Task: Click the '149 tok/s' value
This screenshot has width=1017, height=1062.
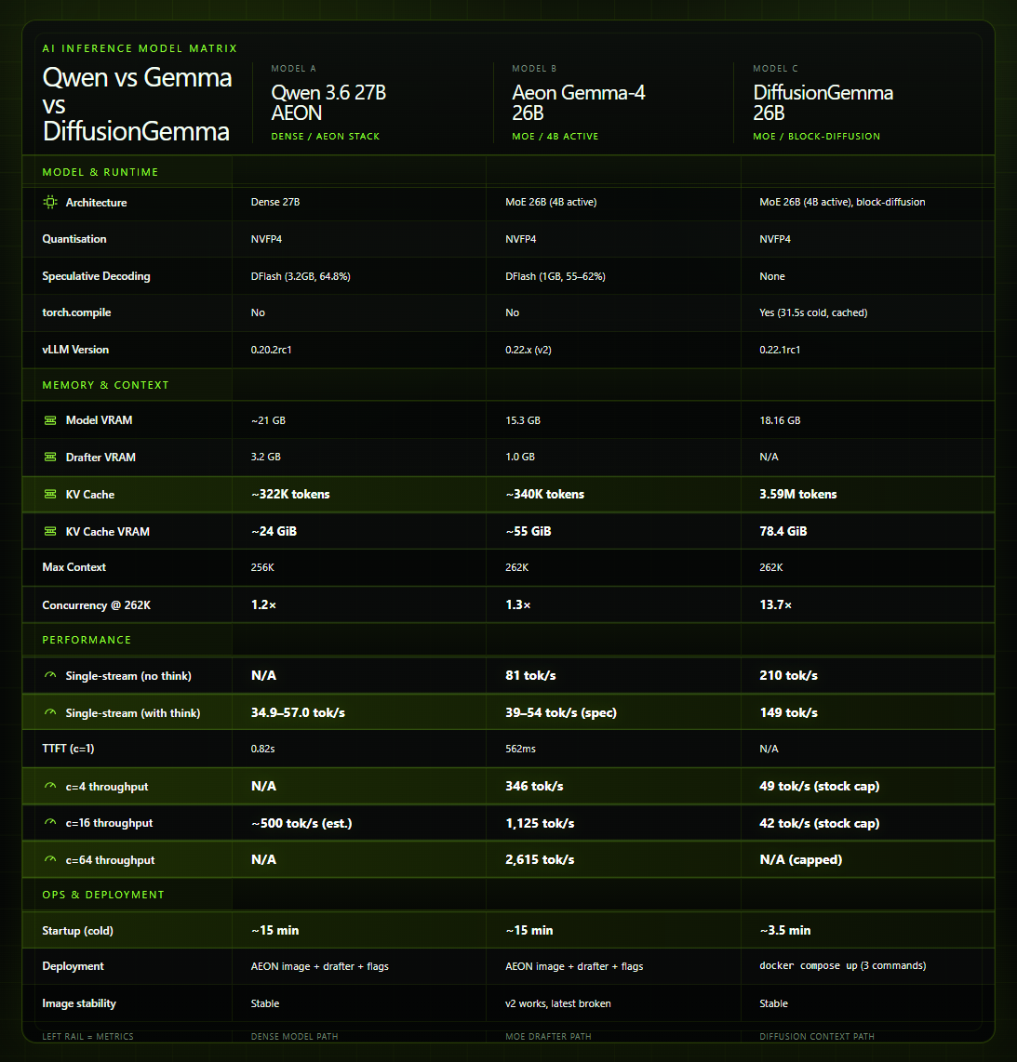Action: pyautogui.click(x=789, y=712)
